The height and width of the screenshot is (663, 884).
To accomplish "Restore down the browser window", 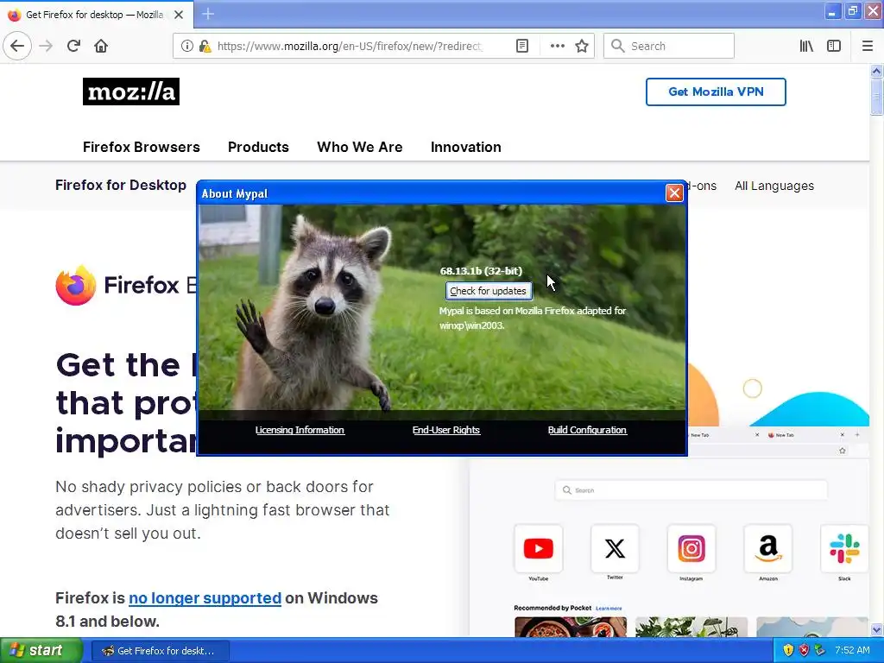I will click(x=853, y=11).
